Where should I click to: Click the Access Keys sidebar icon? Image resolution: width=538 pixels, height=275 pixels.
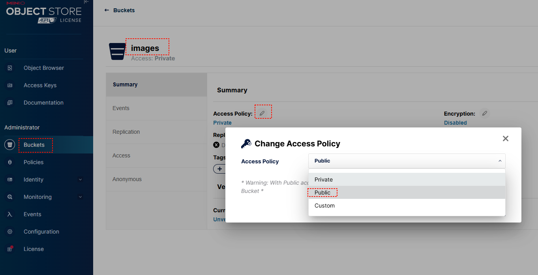[10, 85]
